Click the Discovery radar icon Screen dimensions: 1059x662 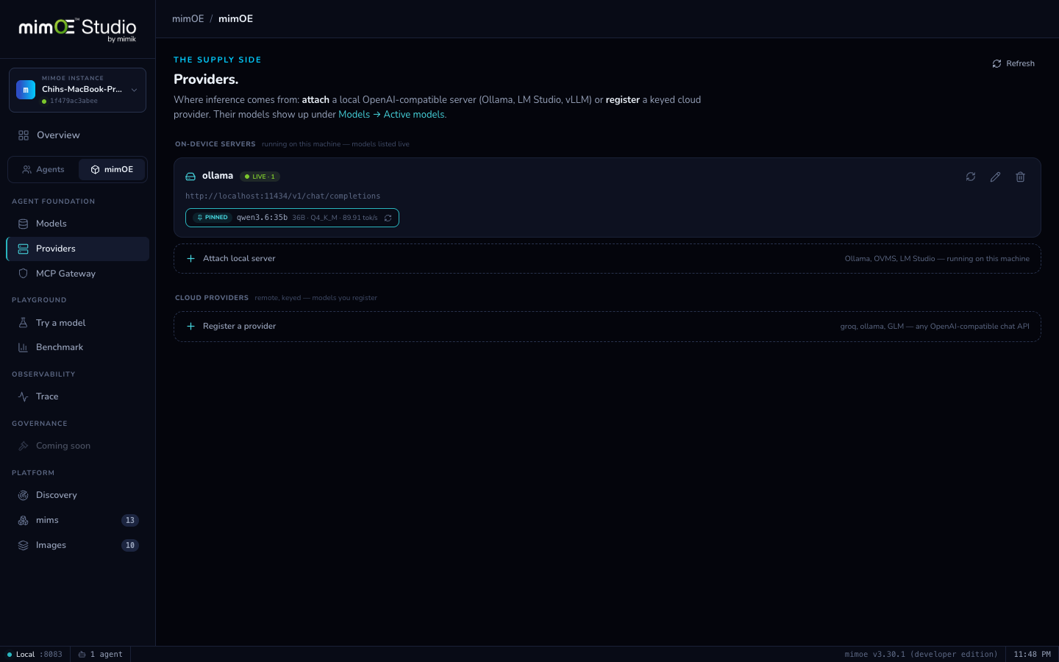click(x=24, y=495)
